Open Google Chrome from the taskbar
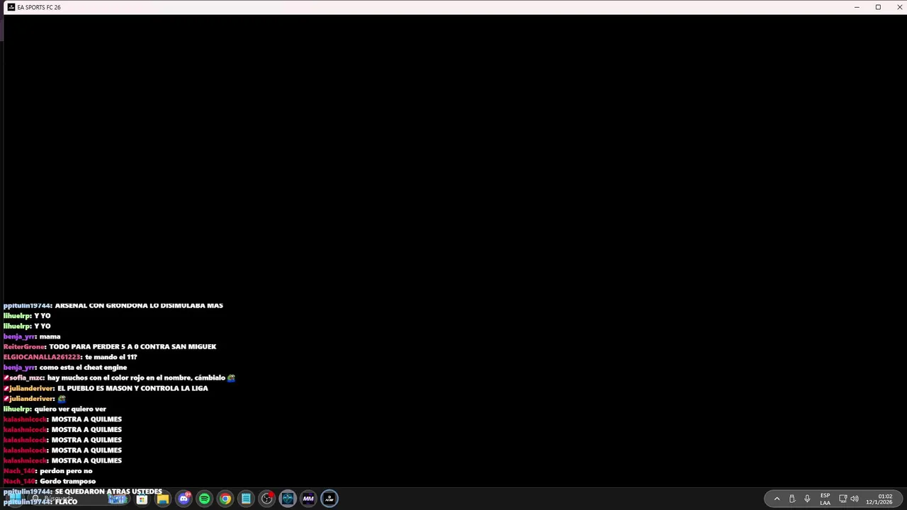The width and height of the screenshot is (907, 510). coord(225,499)
